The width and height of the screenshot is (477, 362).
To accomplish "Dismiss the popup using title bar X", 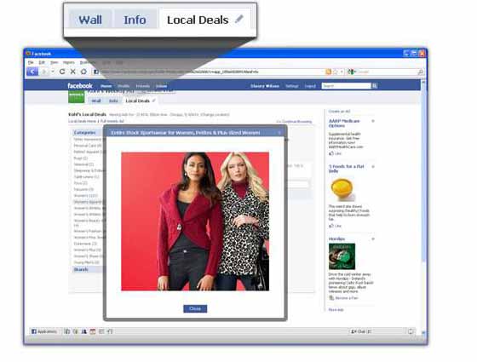I will coord(279,133).
